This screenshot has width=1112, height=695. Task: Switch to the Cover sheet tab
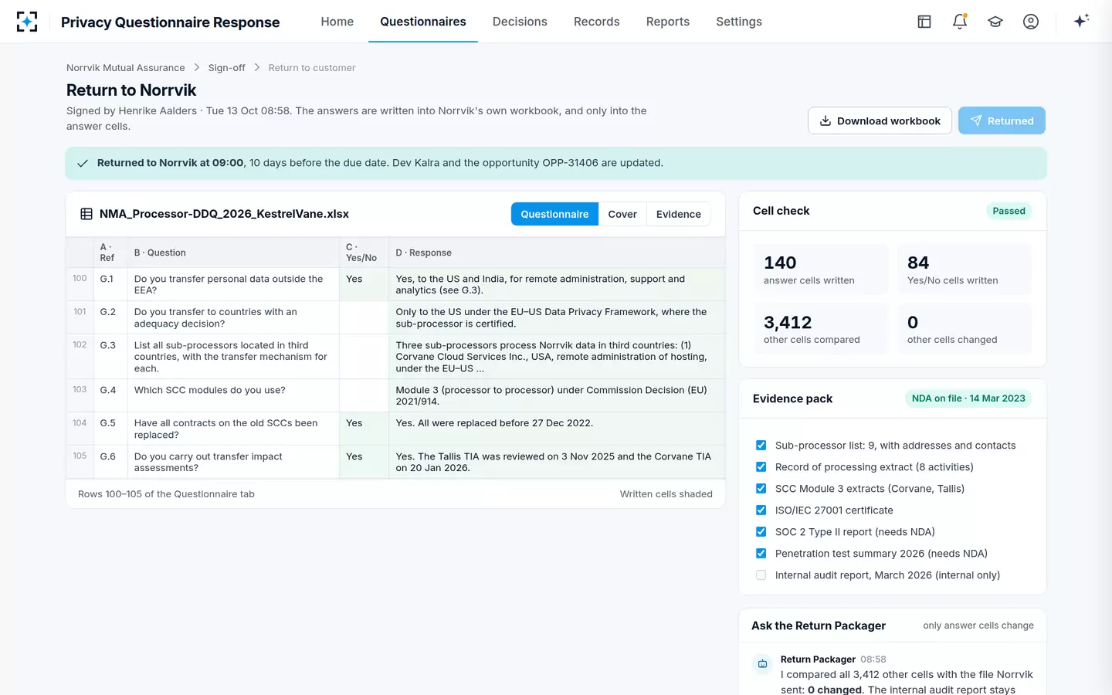tap(622, 214)
